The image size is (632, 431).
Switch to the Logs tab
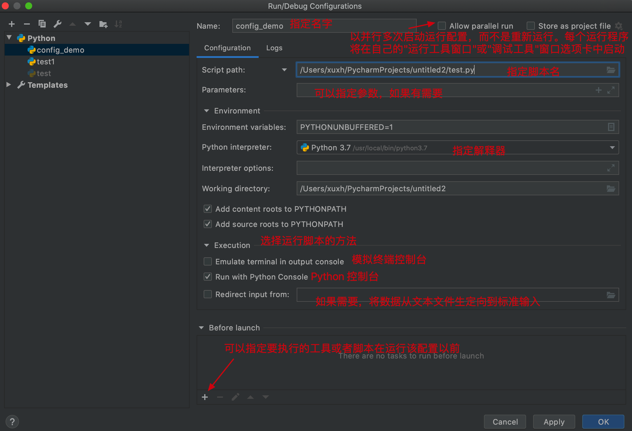pyautogui.click(x=274, y=48)
